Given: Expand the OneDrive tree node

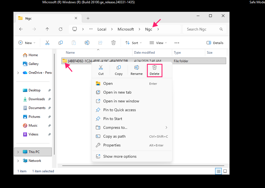Looking at the screenshot, I should click(18, 73).
